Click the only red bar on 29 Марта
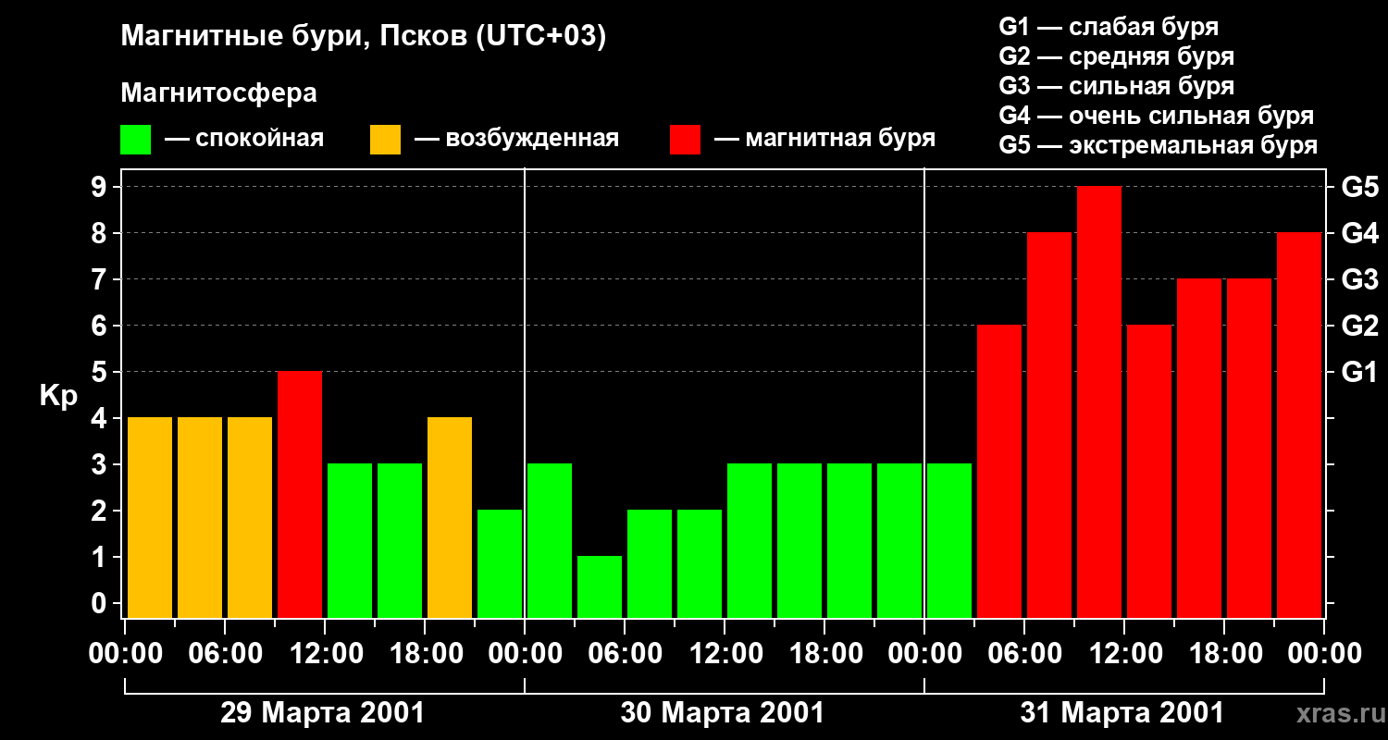Viewport: 1388px width, 740px height. [x=300, y=494]
